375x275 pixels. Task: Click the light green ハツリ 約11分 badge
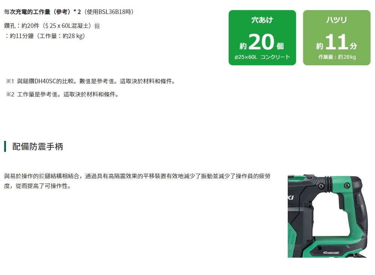[337, 38]
